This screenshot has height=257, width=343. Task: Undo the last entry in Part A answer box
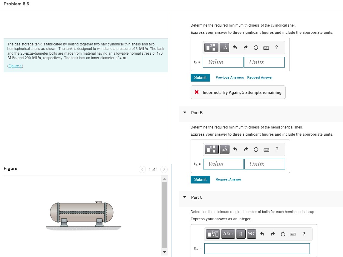click(235, 47)
